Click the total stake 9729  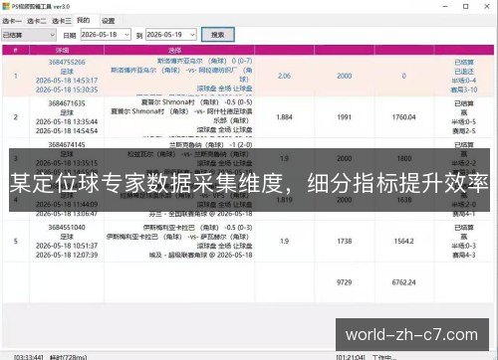[345, 282]
